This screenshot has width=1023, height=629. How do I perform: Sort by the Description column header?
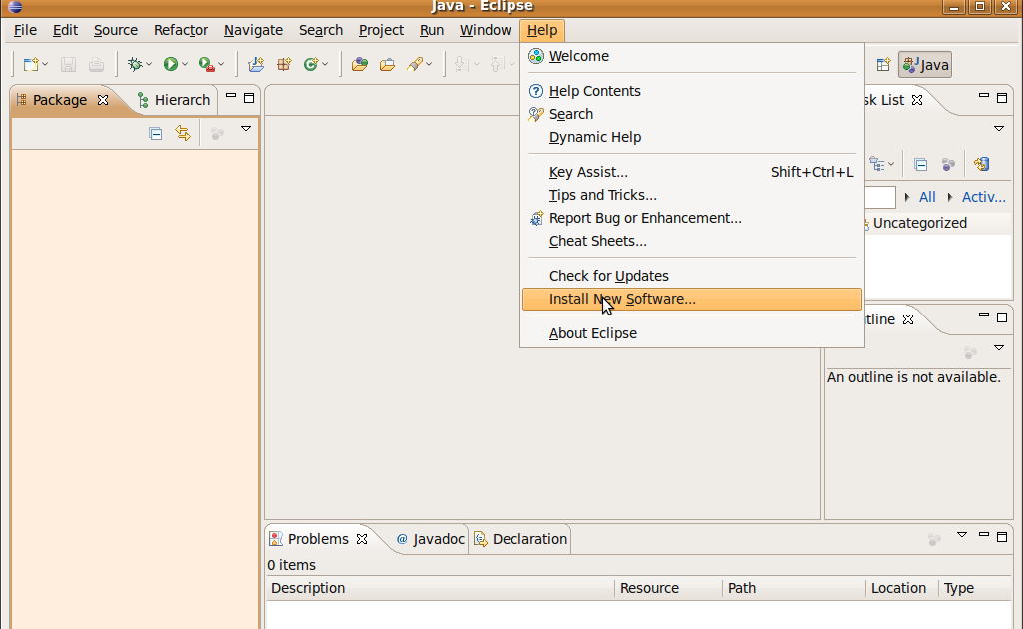click(441, 588)
